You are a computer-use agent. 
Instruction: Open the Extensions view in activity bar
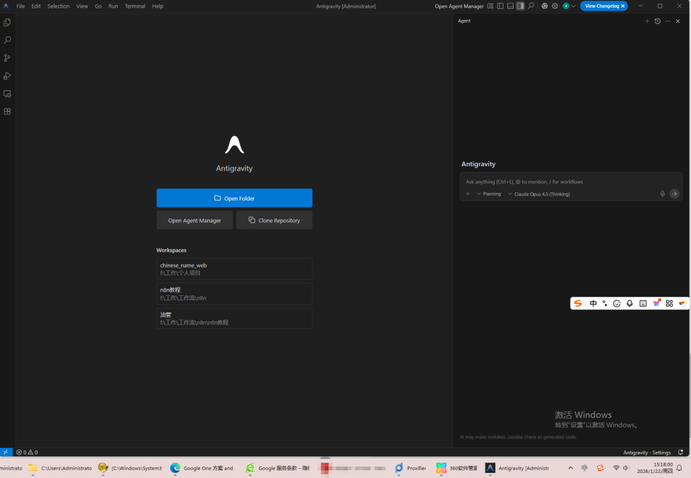[8, 111]
